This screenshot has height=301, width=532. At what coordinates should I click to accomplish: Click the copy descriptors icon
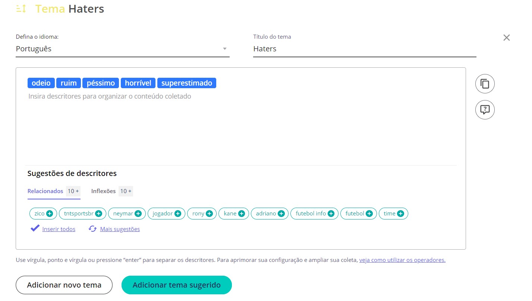point(485,84)
